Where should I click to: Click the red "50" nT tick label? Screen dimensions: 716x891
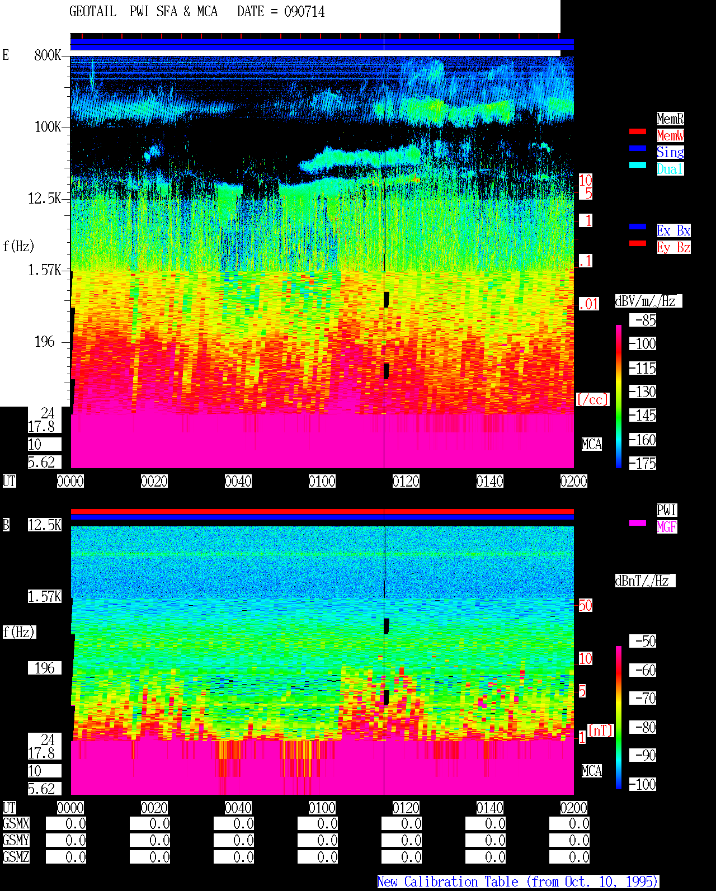click(585, 605)
